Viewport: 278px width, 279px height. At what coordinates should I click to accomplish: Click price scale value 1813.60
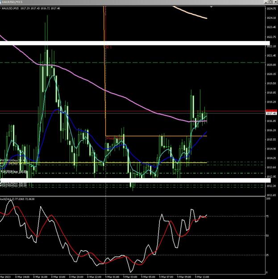click(x=271, y=167)
